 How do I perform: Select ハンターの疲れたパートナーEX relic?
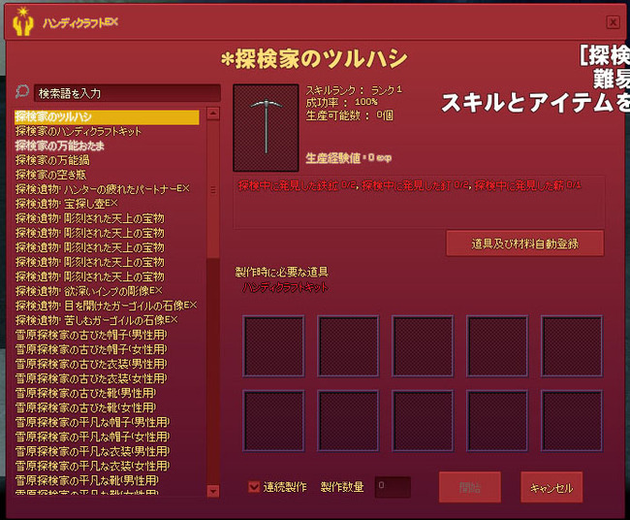(103, 189)
